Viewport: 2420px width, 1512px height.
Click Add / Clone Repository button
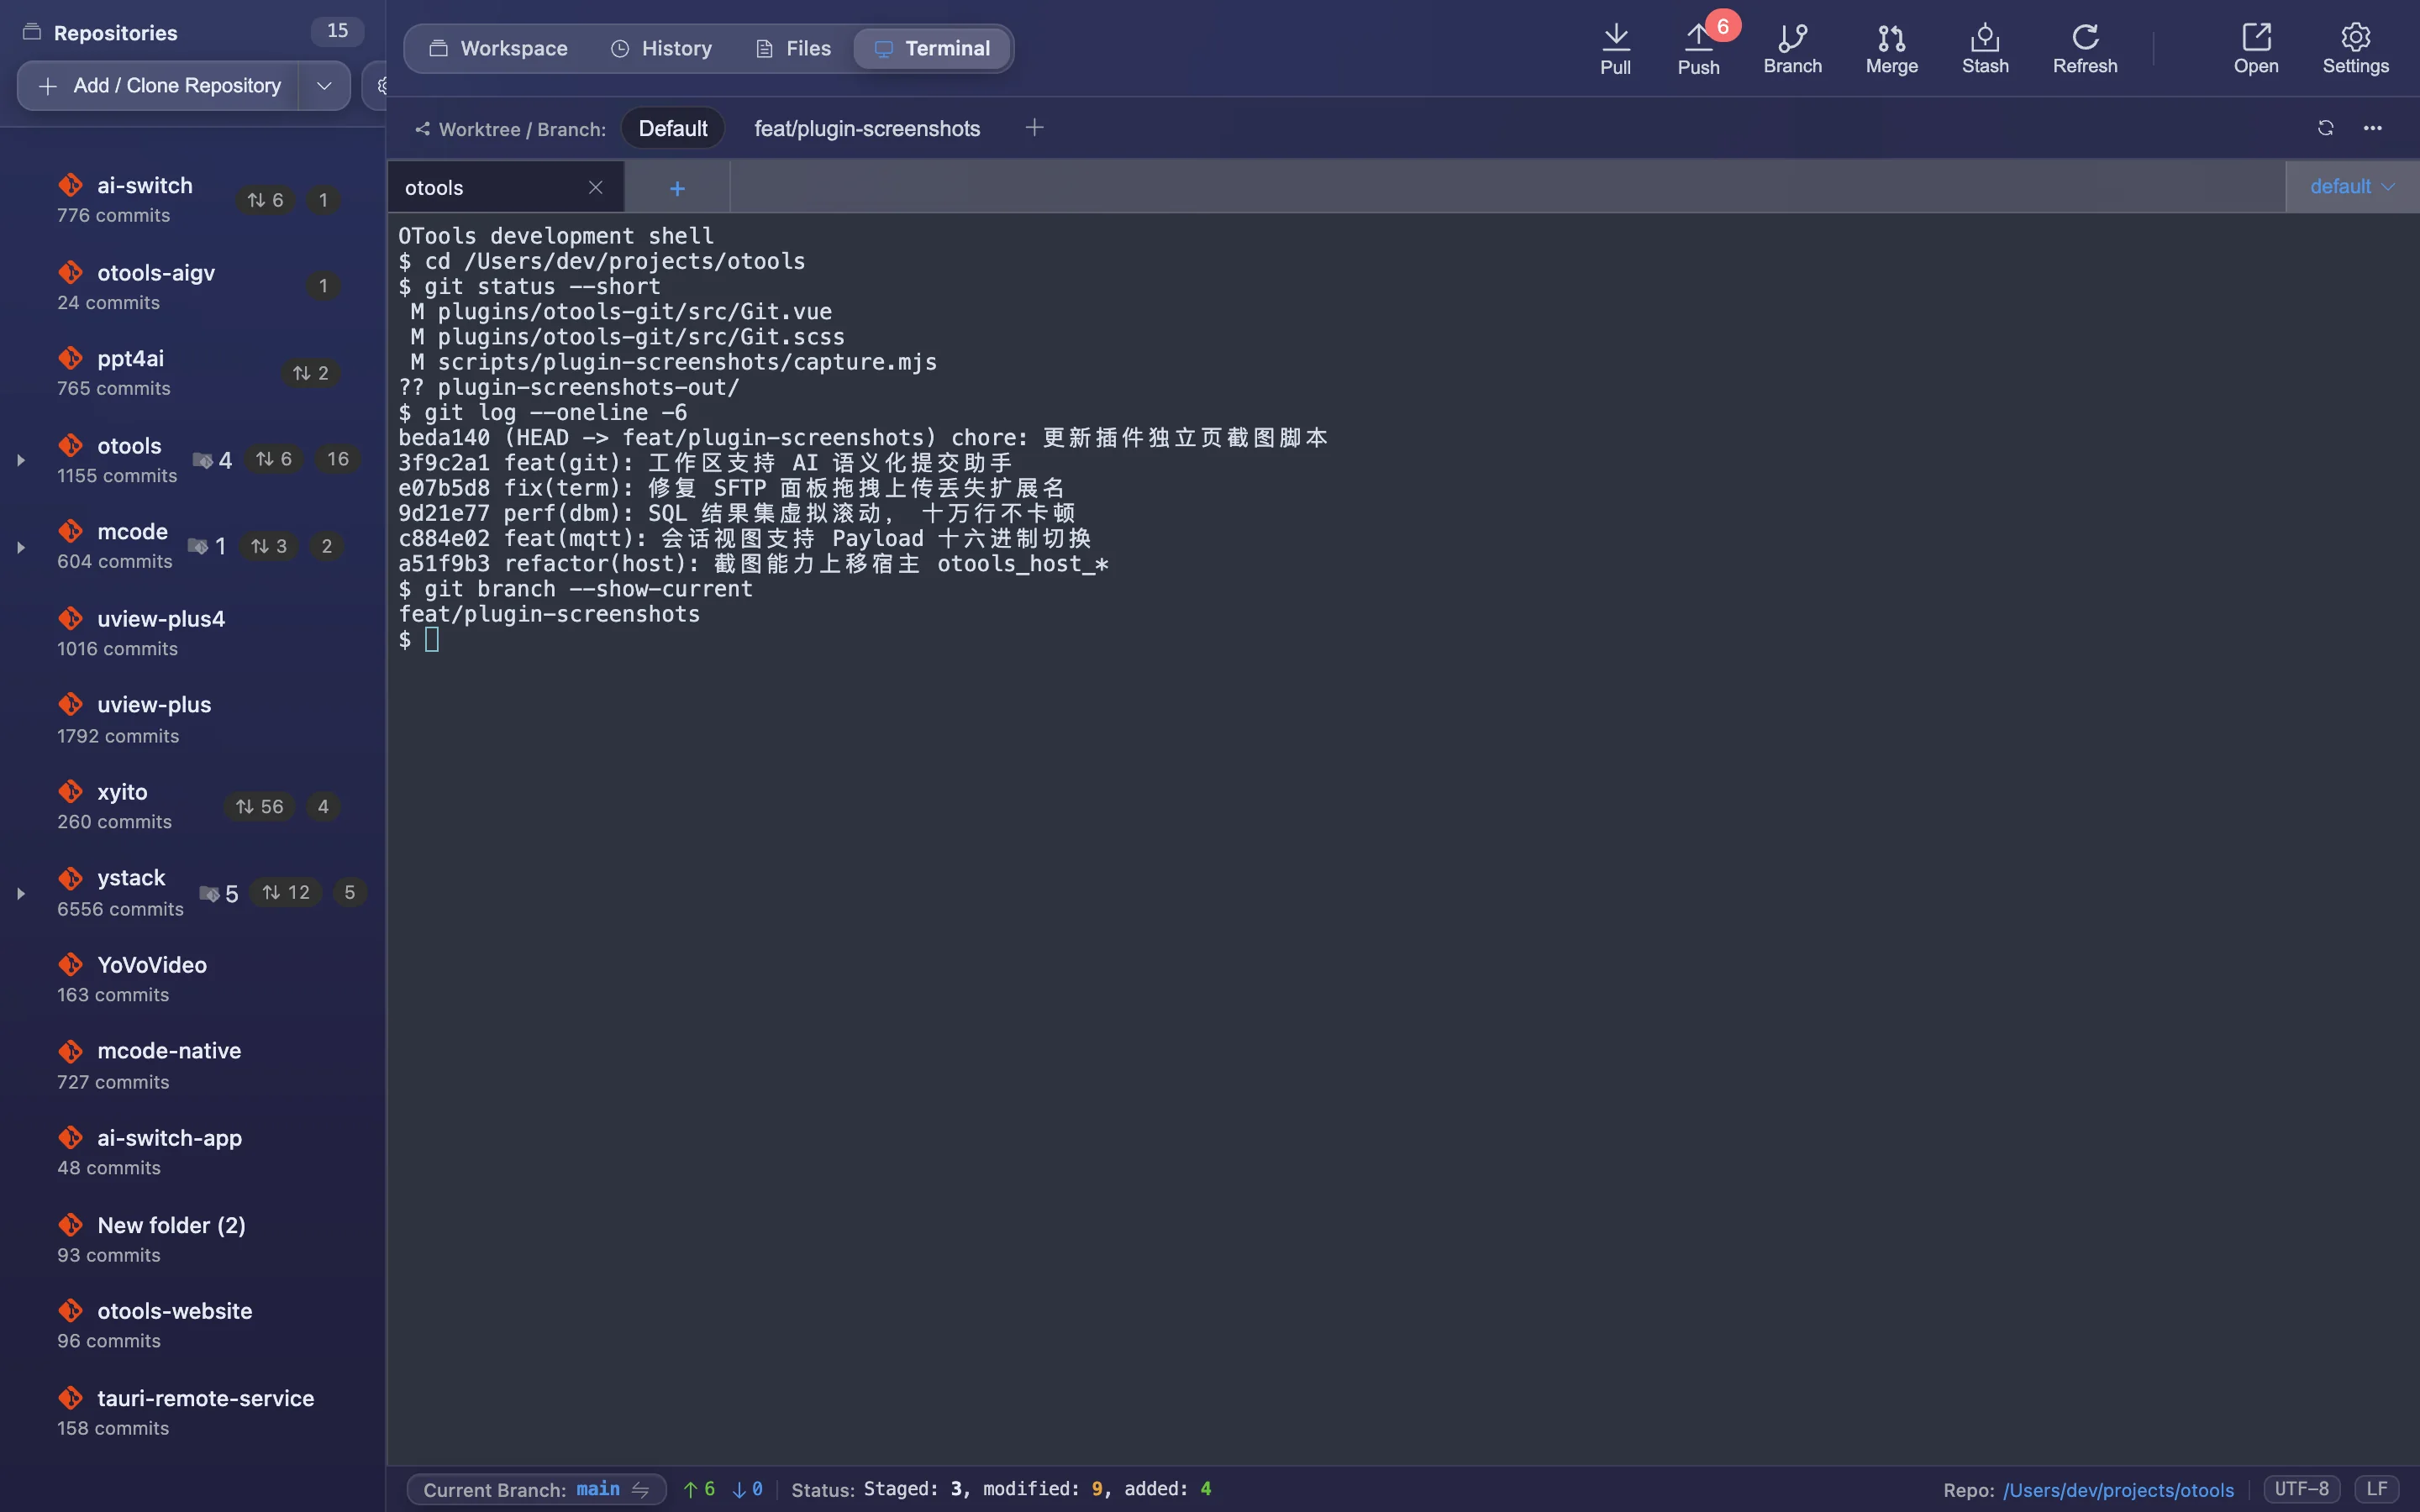[159, 86]
